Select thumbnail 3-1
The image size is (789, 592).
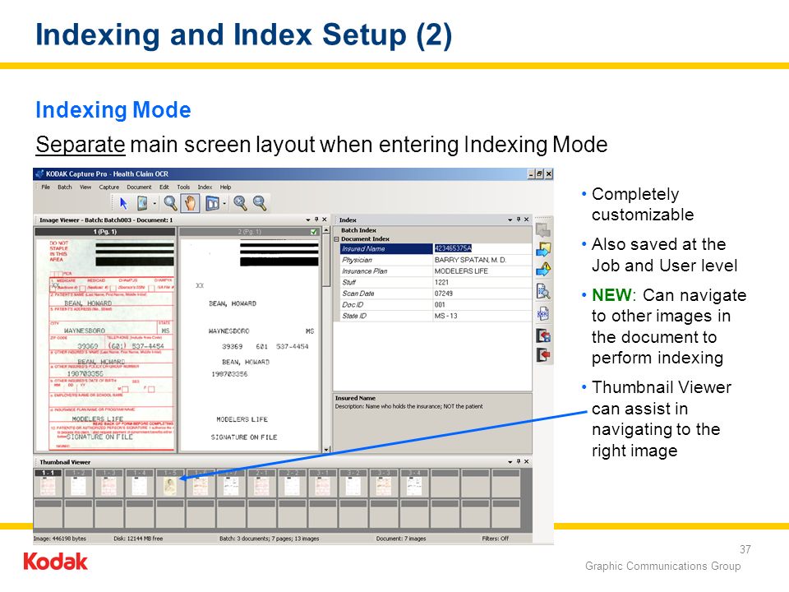pyautogui.click(x=322, y=483)
